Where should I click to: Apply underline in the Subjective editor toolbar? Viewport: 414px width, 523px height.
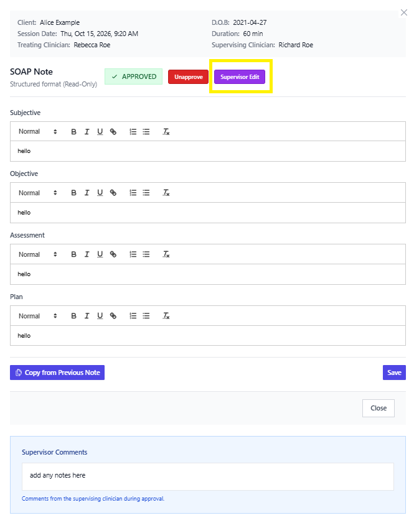[100, 132]
